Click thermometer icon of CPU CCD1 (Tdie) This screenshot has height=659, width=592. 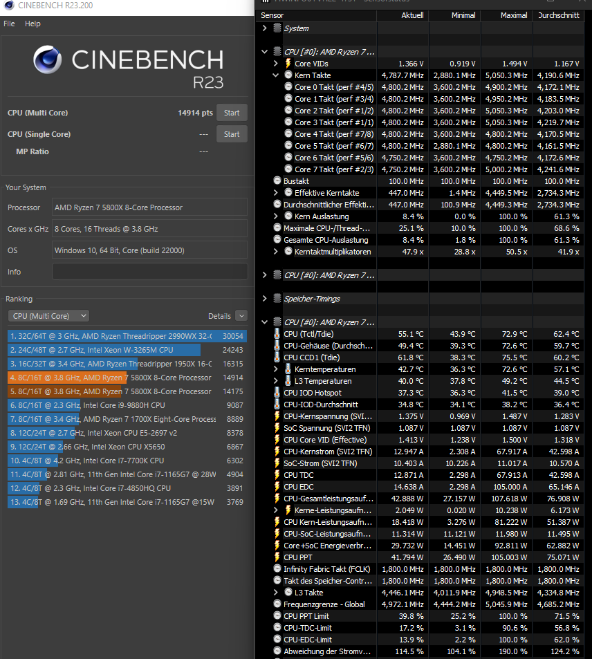(277, 358)
